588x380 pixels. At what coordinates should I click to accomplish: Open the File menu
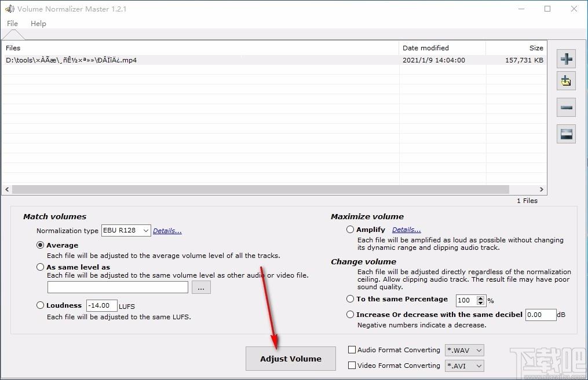point(12,23)
